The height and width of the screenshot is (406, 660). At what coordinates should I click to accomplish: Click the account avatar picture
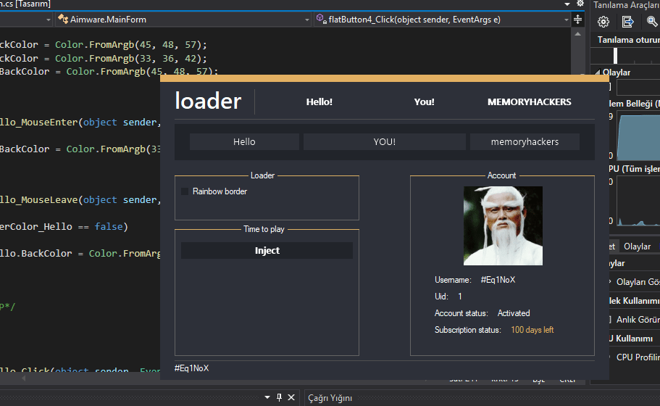503,225
